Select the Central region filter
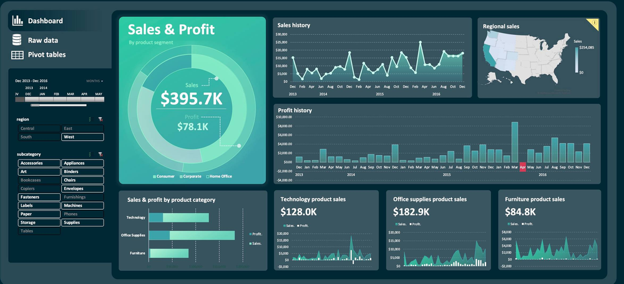624x284 pixels. tap(39, 128)
